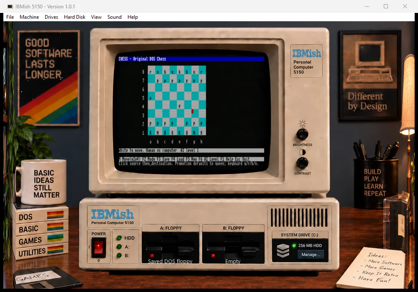Select the white rook on h1
Image resolution: width=418 pixels, height=292 pixels.
click(x=201, y=133)
